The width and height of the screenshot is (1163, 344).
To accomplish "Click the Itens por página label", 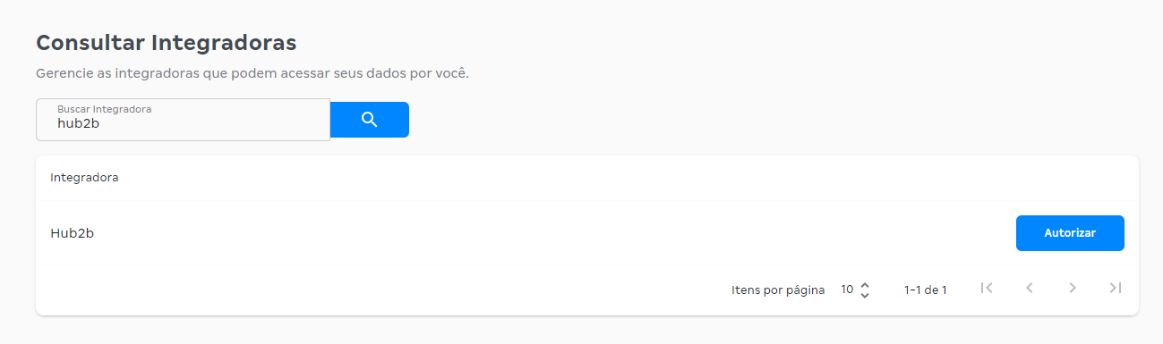I will coord(778,289).
